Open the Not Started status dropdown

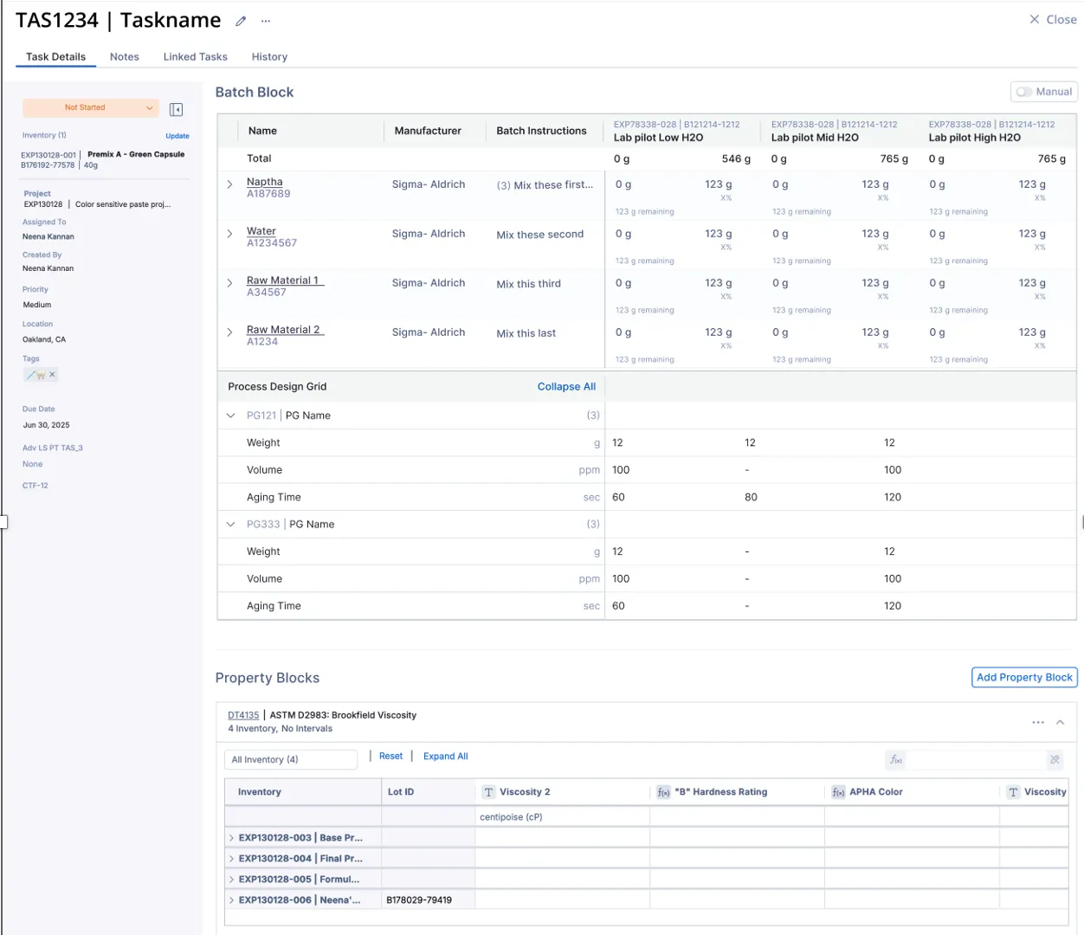(90, 107)
